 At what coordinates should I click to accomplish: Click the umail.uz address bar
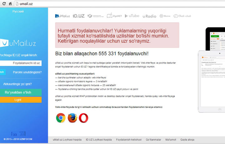[x=119, y=4]
